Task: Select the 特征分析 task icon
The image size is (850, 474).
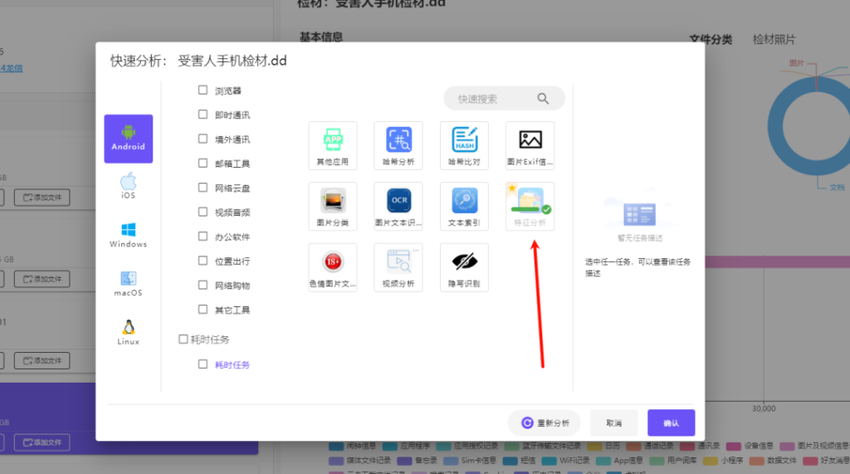Action: [530, 207]
